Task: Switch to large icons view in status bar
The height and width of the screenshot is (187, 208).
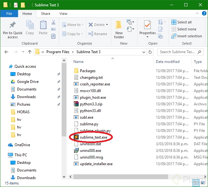Action: pos(203,183)
